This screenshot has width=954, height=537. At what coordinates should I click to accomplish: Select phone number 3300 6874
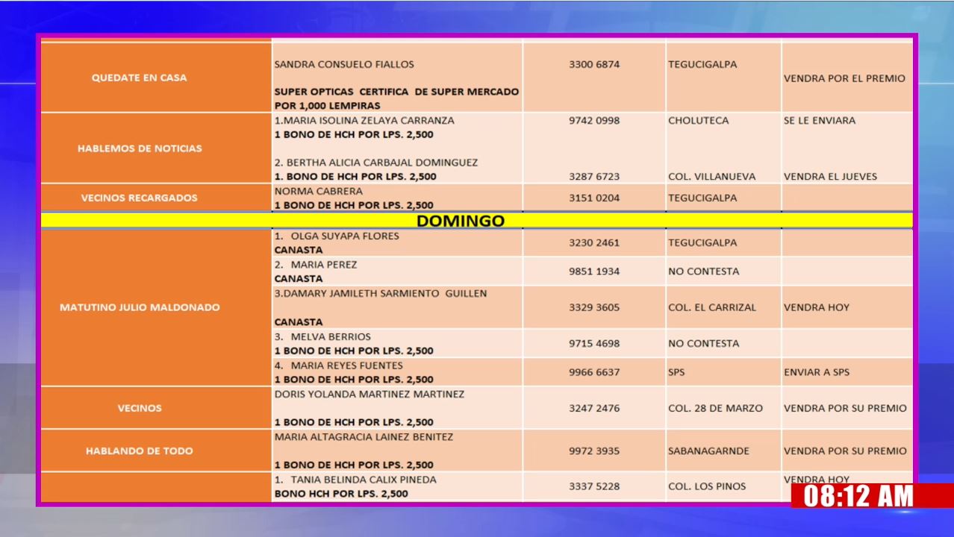pos(593,65)
